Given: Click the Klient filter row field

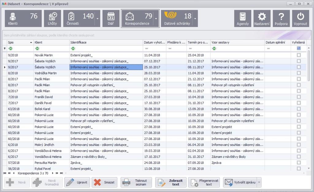Looking at the screenshot, I should click(x=52, y=48).
